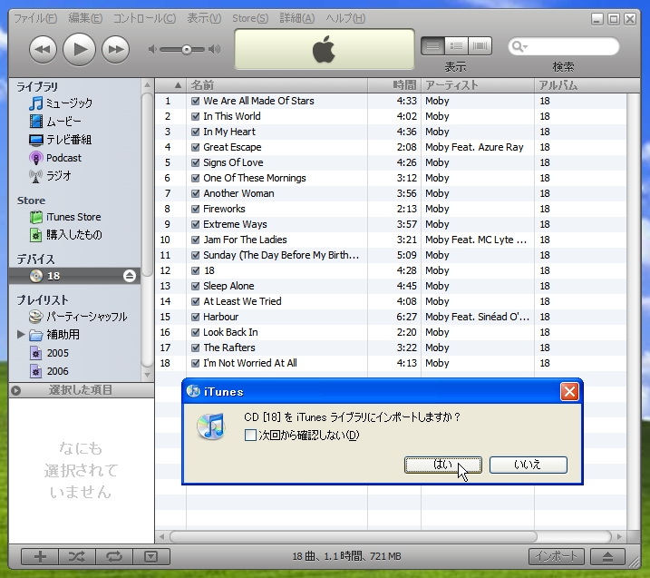
Task: Open パーティーシャッフル playlist
Action: click(78, 317)
